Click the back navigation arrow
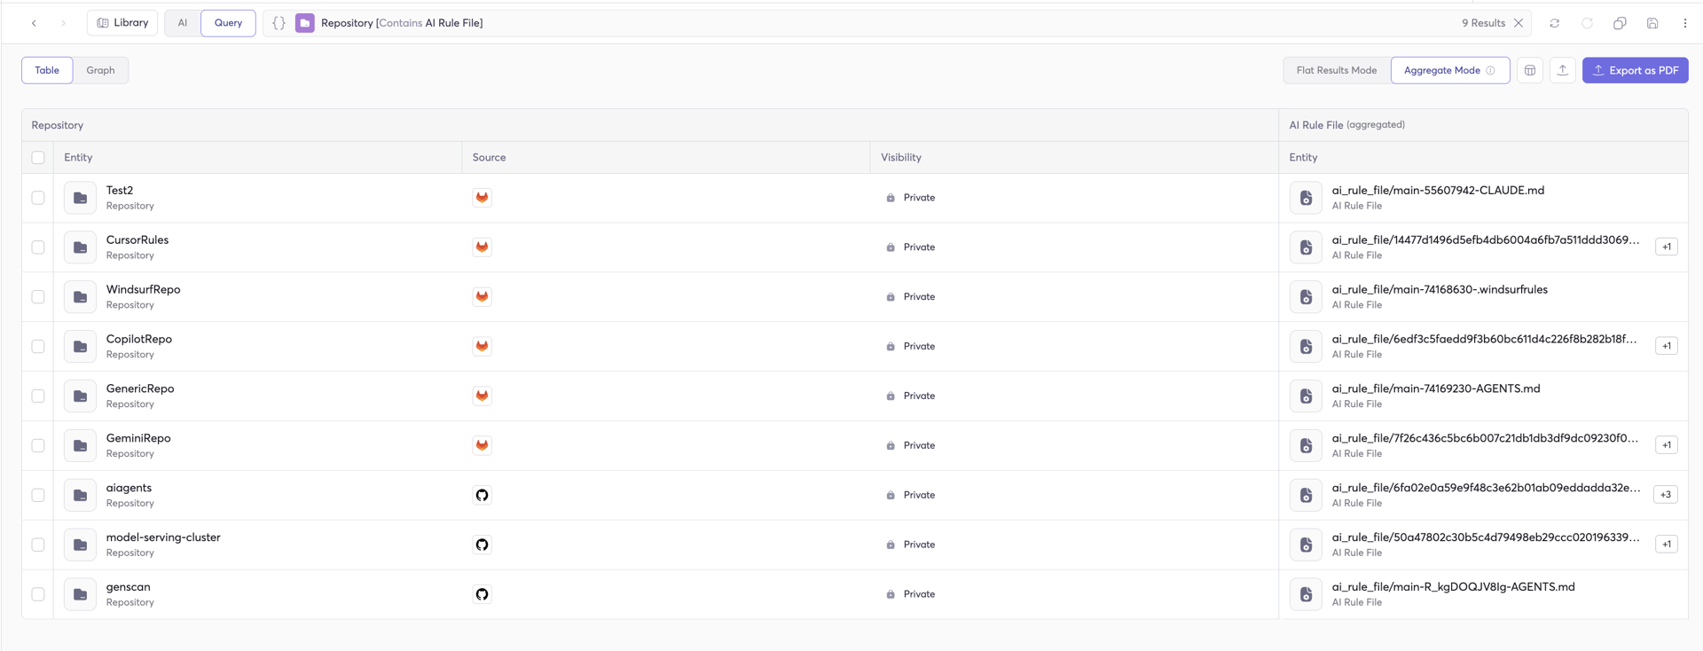This screenshot has width=1703, height=651. 34,23
